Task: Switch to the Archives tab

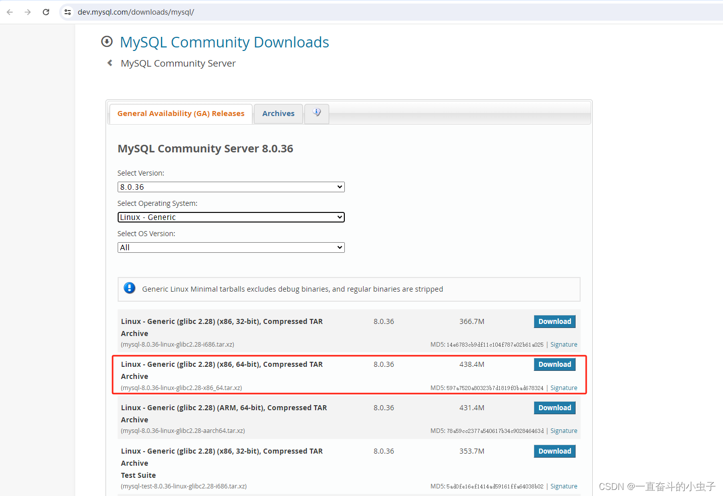Action: point(278,114)
